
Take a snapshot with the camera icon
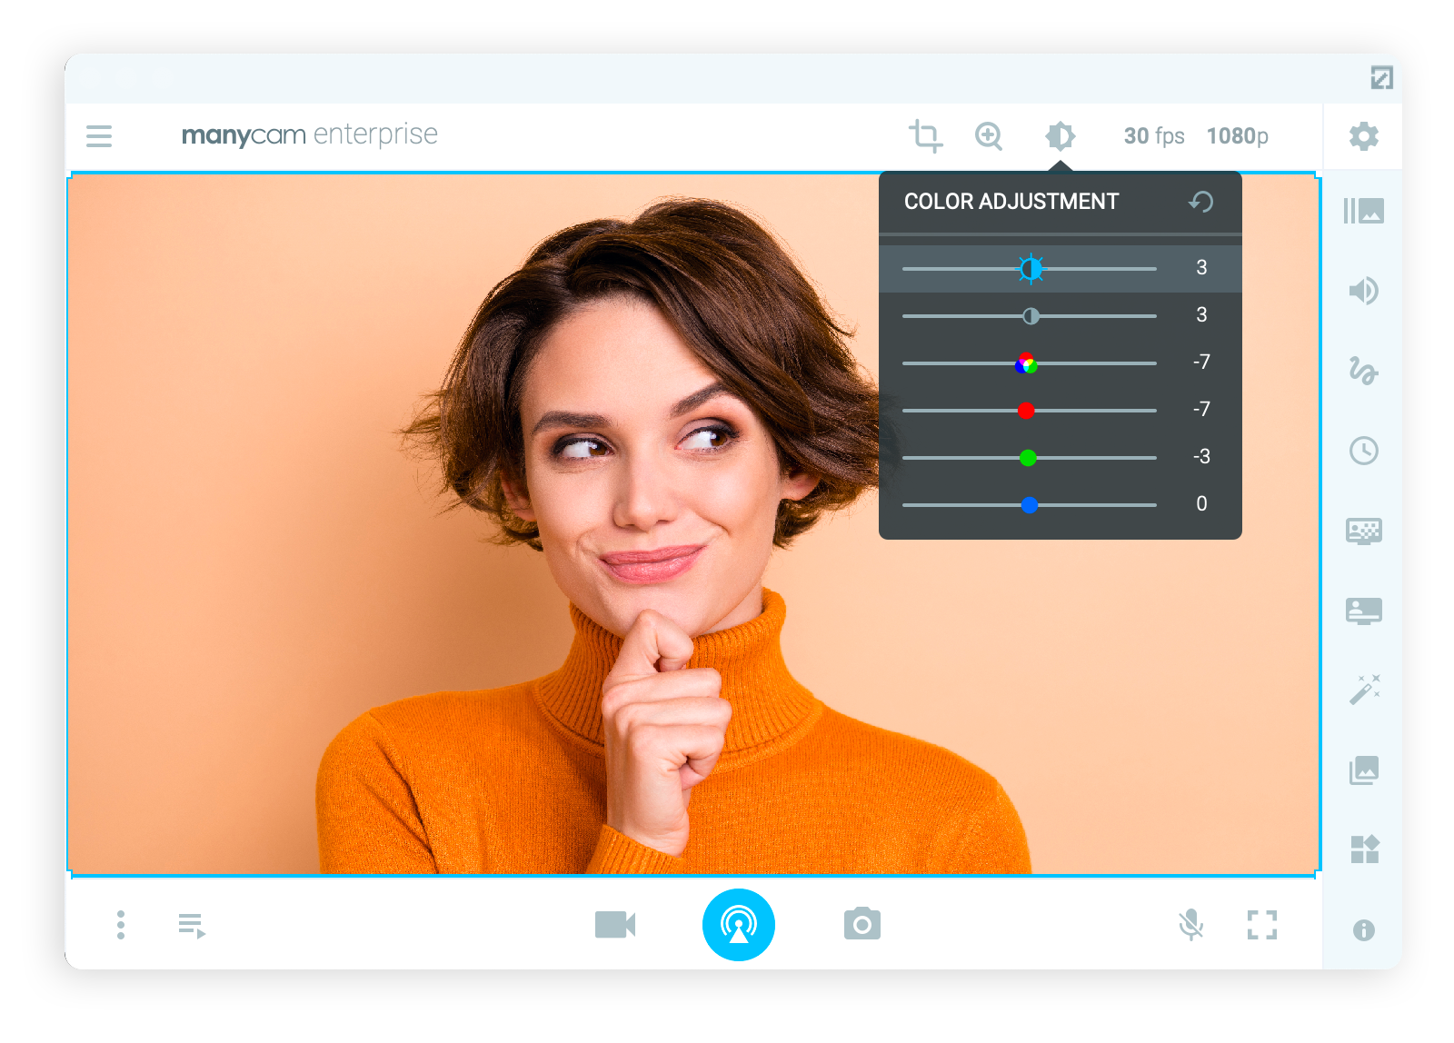click(862, 924)
